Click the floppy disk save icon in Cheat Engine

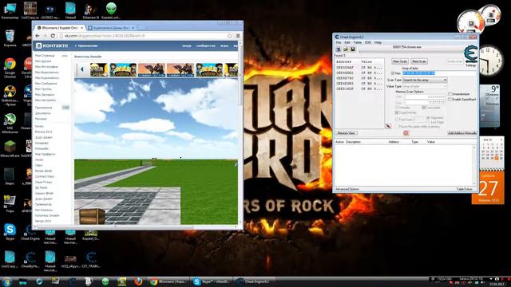point(353,49)
